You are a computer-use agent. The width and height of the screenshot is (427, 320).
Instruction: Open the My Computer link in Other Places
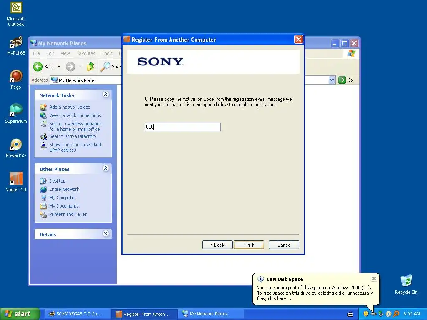pyautogui.click(x=63, y=198)
